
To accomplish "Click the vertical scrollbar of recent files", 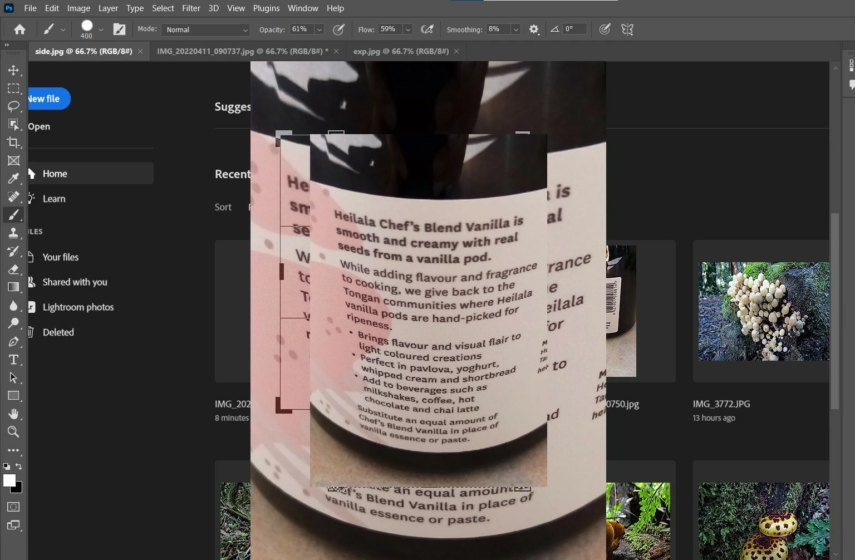I will point(834,312).
